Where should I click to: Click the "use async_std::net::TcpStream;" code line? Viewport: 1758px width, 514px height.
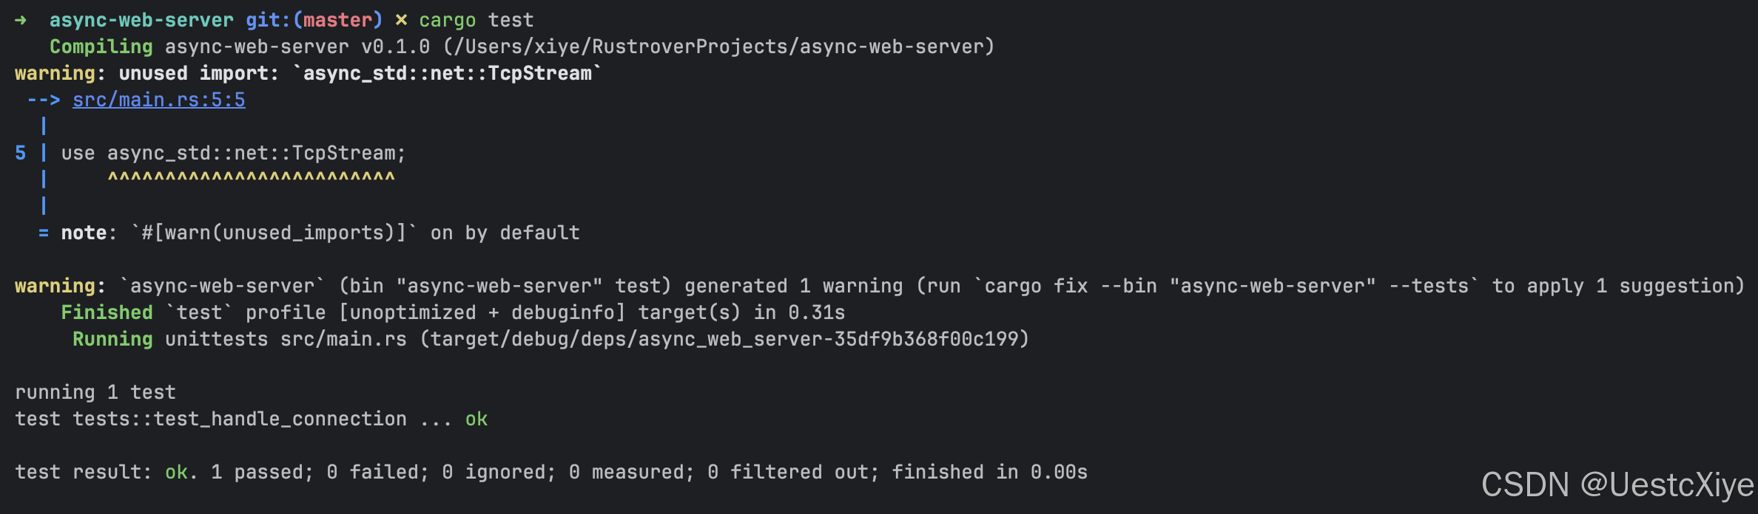tap(234, 153)
